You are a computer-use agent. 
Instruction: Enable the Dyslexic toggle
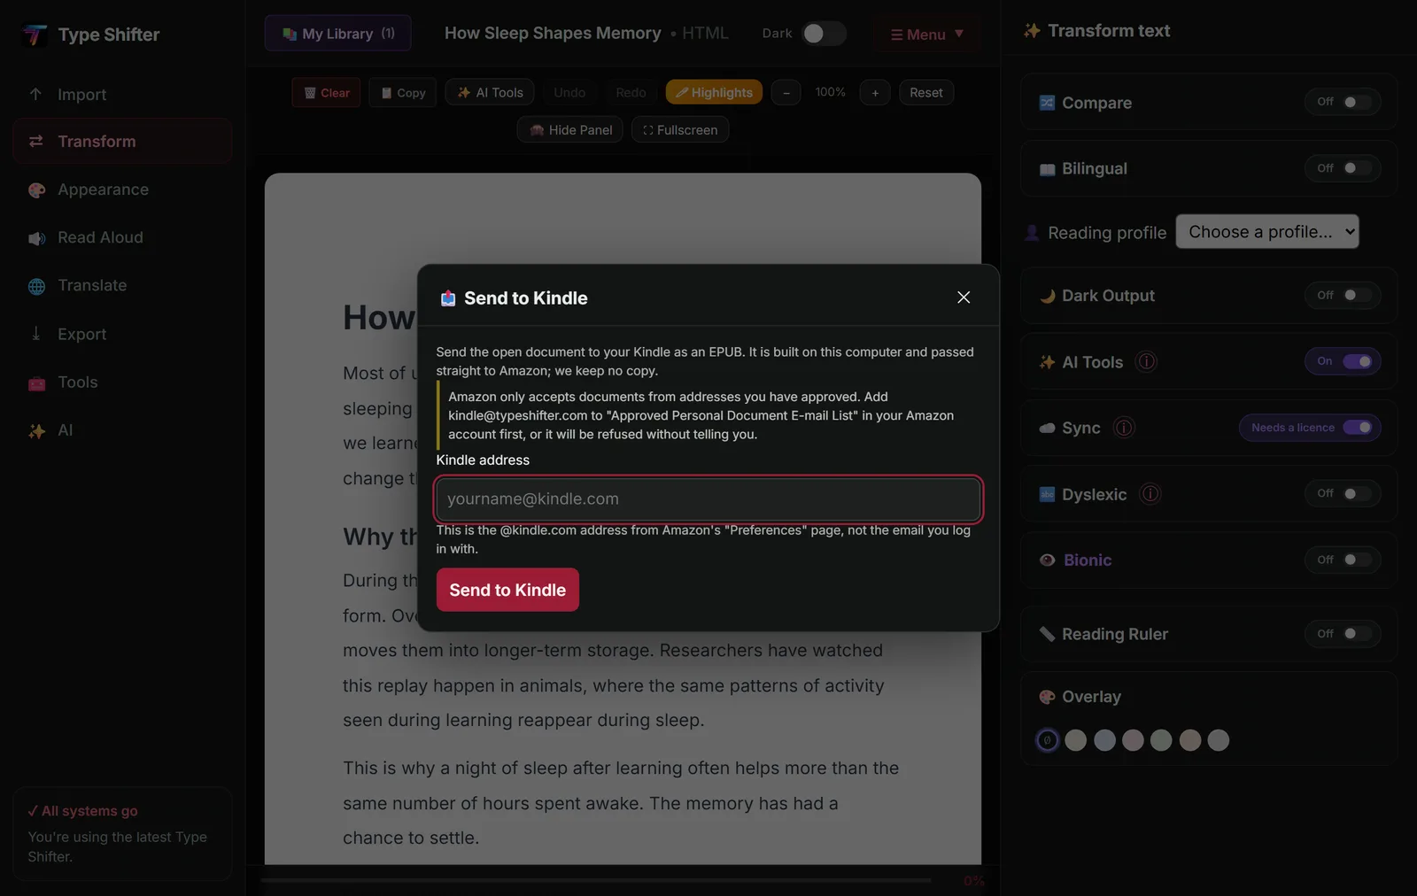coord(1343,493)
